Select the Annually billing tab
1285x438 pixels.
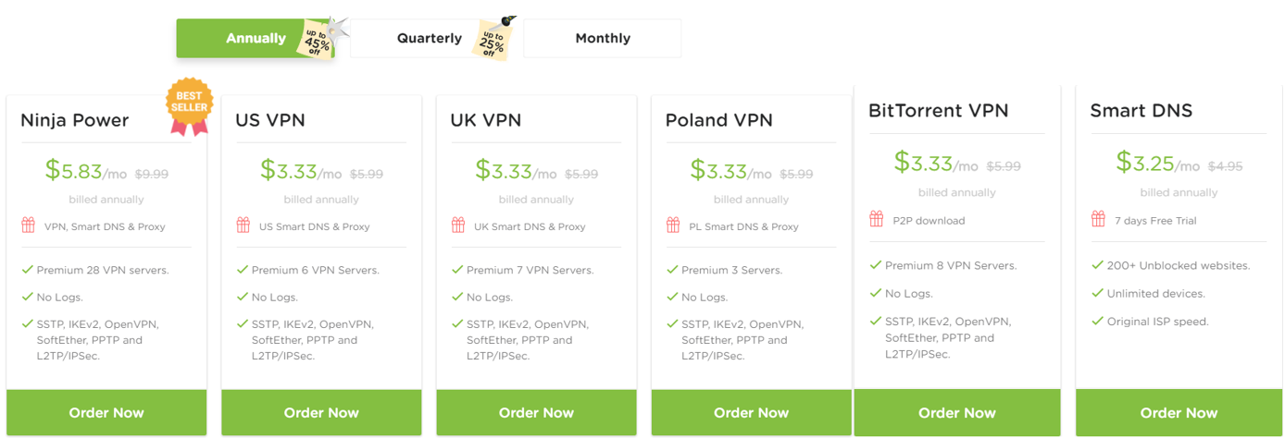click(x=256, y=38)
